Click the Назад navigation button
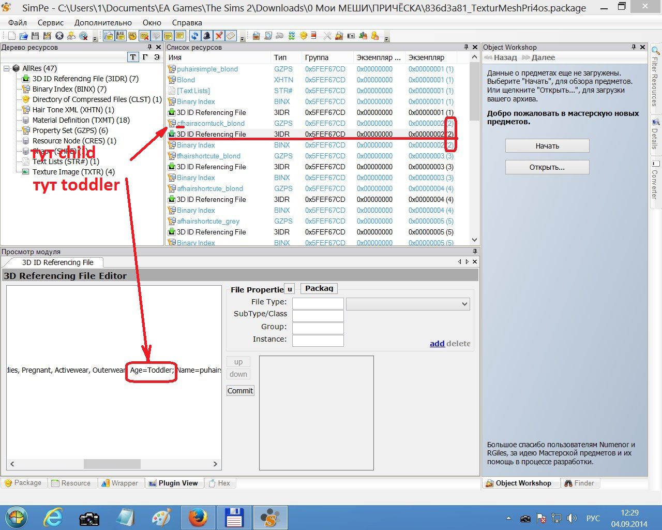This screenshot has height=530, width=662. pos(501,57)
